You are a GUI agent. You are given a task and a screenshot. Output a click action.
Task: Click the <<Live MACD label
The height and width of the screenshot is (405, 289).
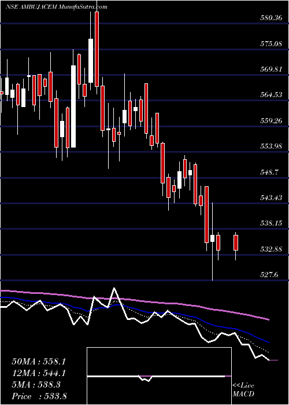(x=243, y=390)
